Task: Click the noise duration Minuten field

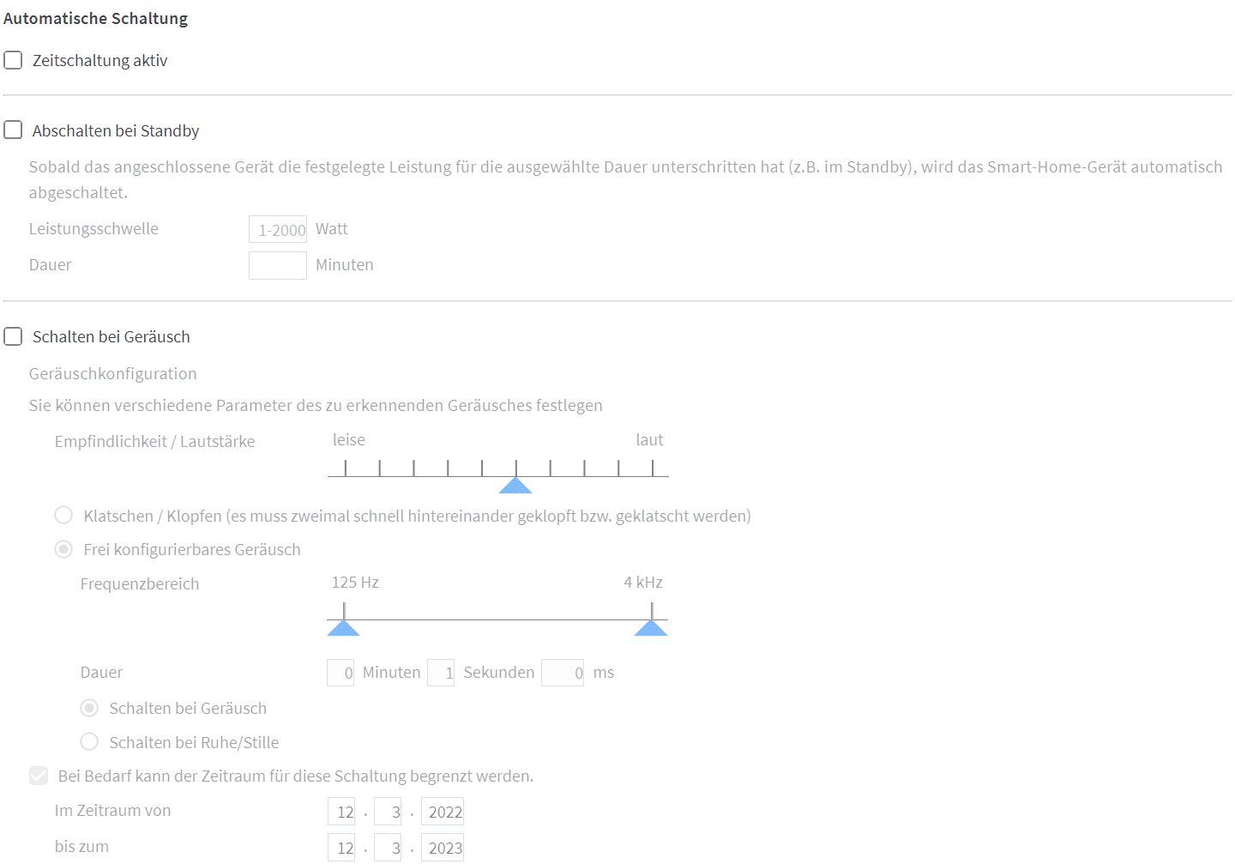Action: point(340,673)
